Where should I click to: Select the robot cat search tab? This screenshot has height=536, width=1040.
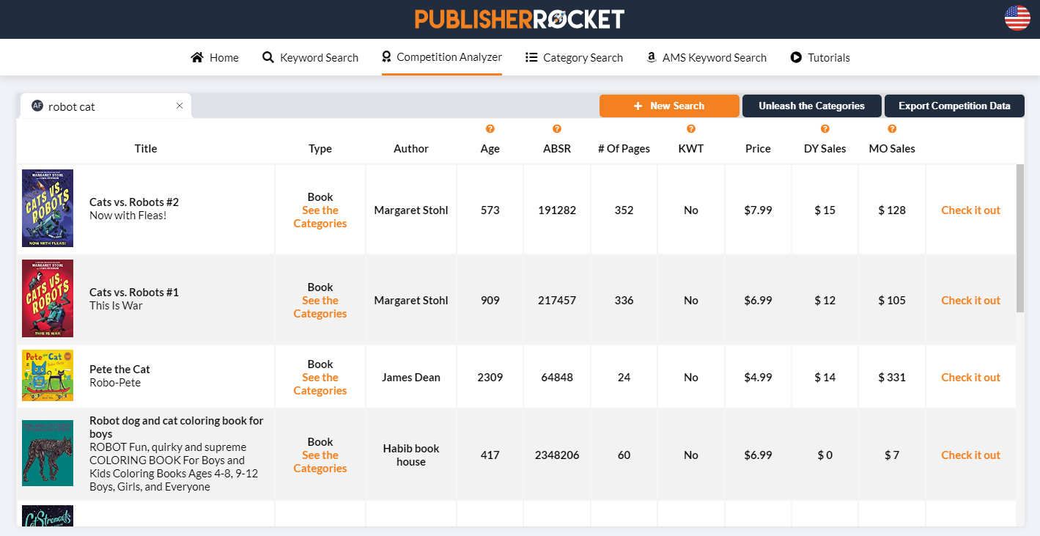(106, 106)
